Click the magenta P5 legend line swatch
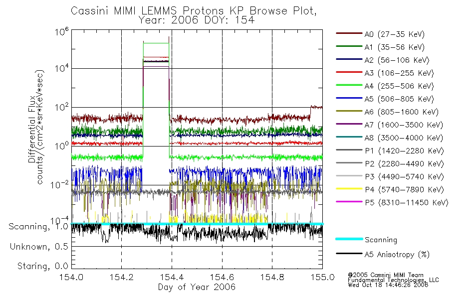 click(349, 201)
